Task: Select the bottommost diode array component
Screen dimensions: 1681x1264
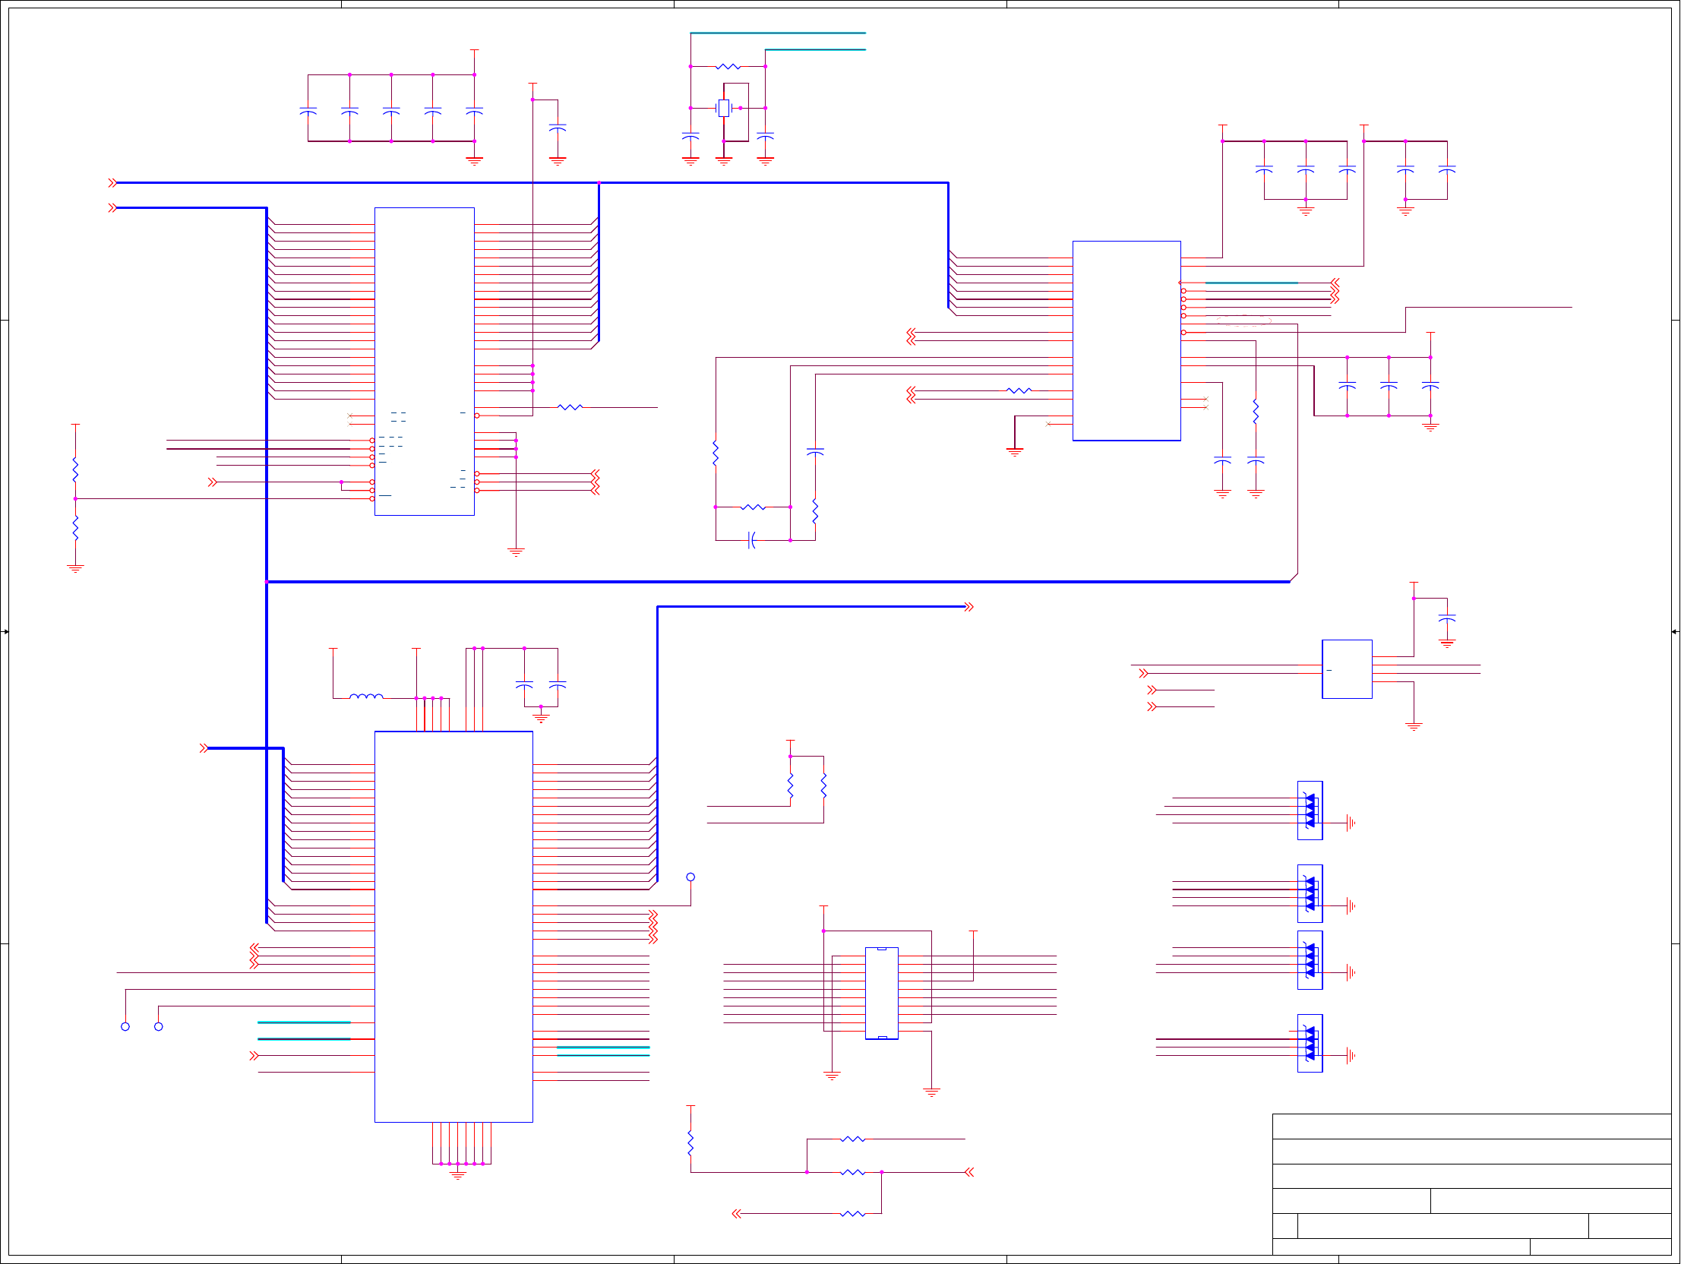Action: click(1310, 1043)
